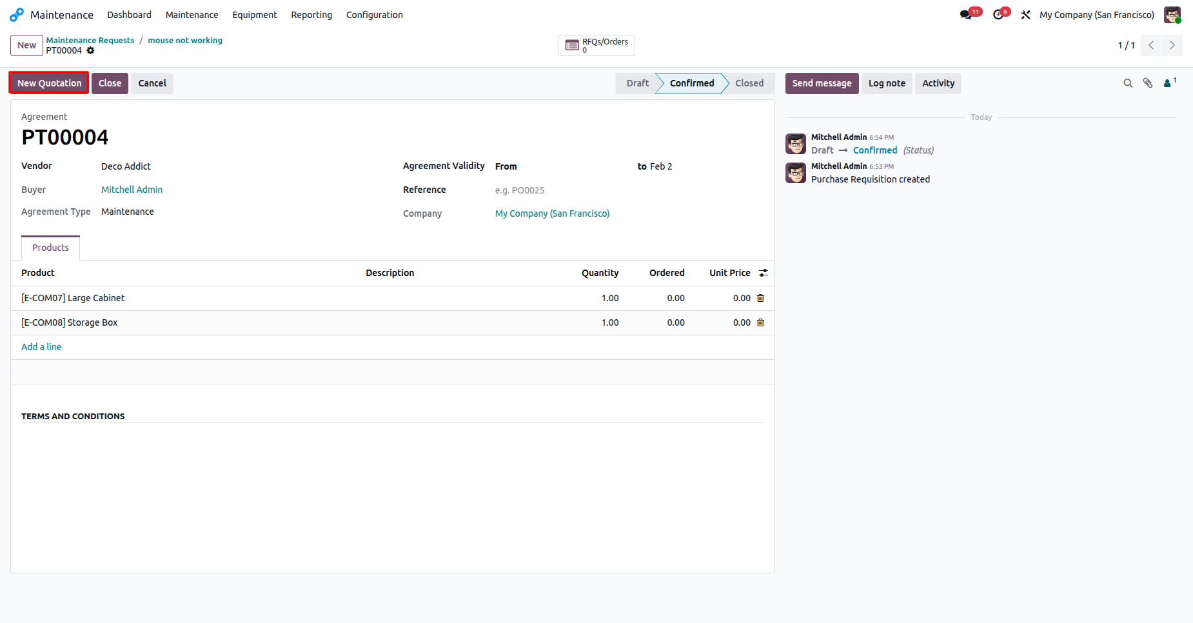
Task: Open the Maintenance menu item
Action: click(192, 14)
